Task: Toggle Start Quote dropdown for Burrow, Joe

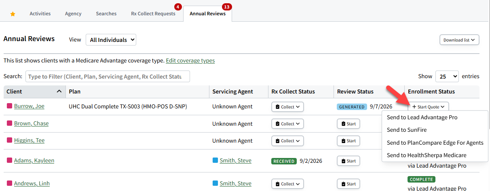Action: coord(429,107)
